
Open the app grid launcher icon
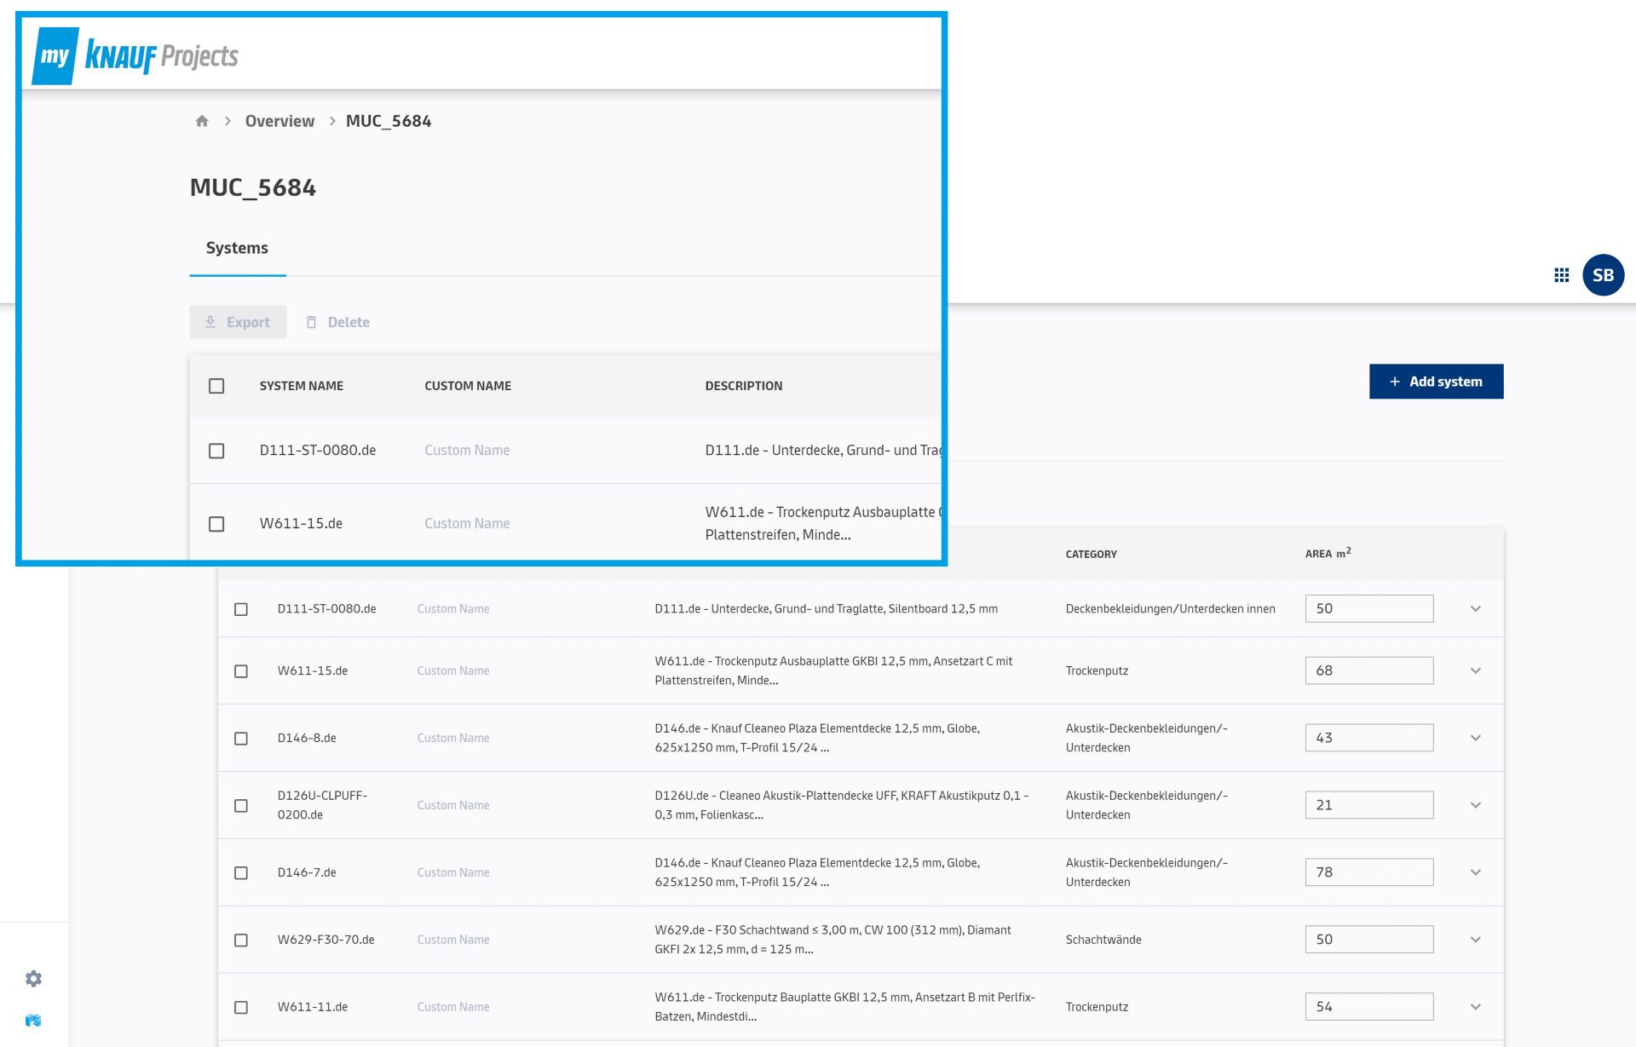coord(1561,274)
